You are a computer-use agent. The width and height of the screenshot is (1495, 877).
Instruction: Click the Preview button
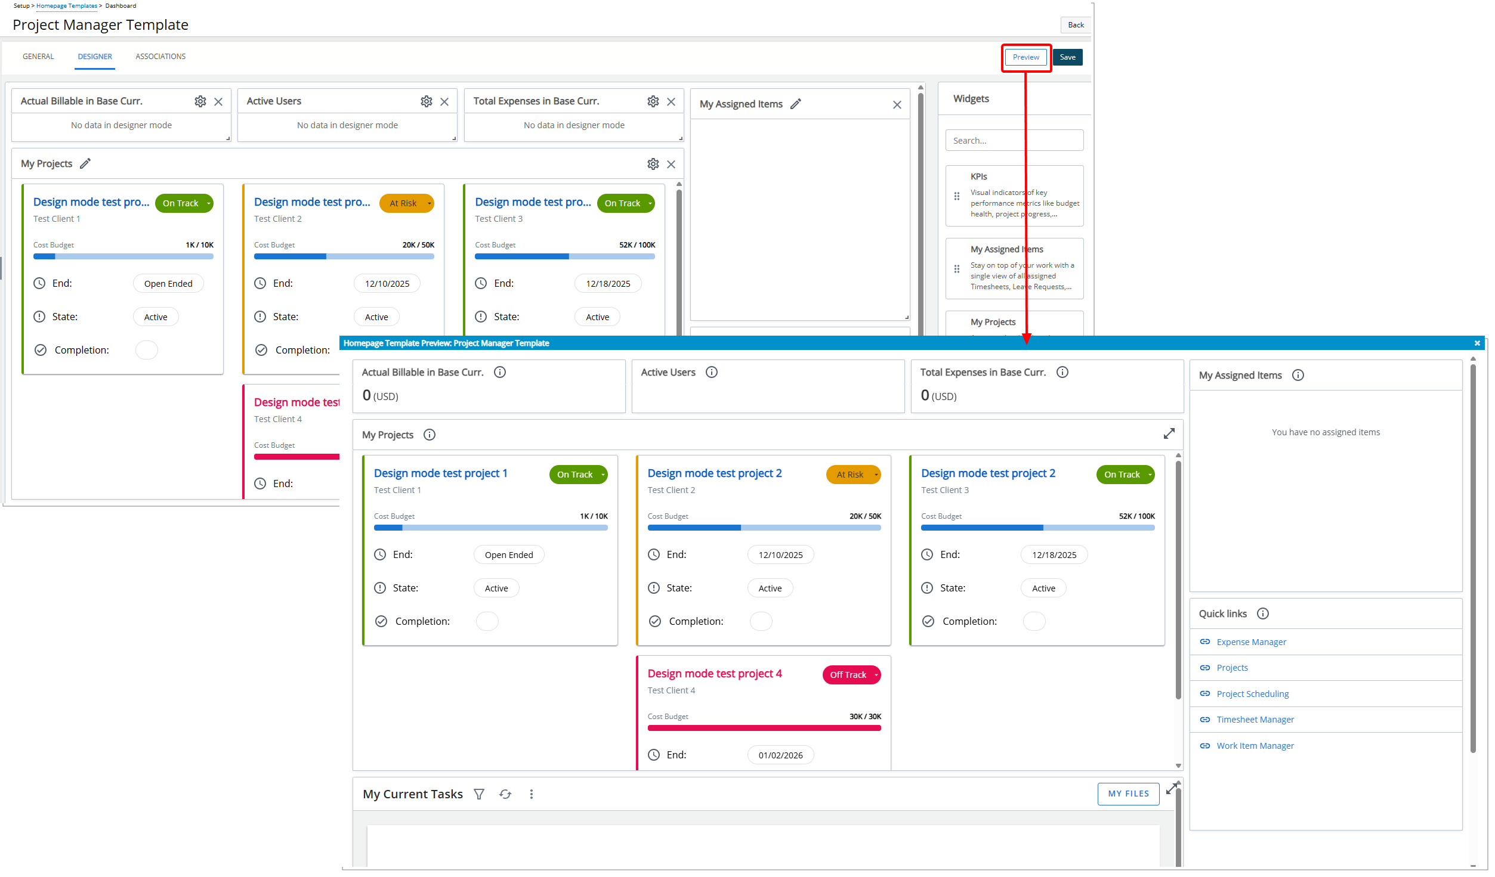coord(1026,57)
